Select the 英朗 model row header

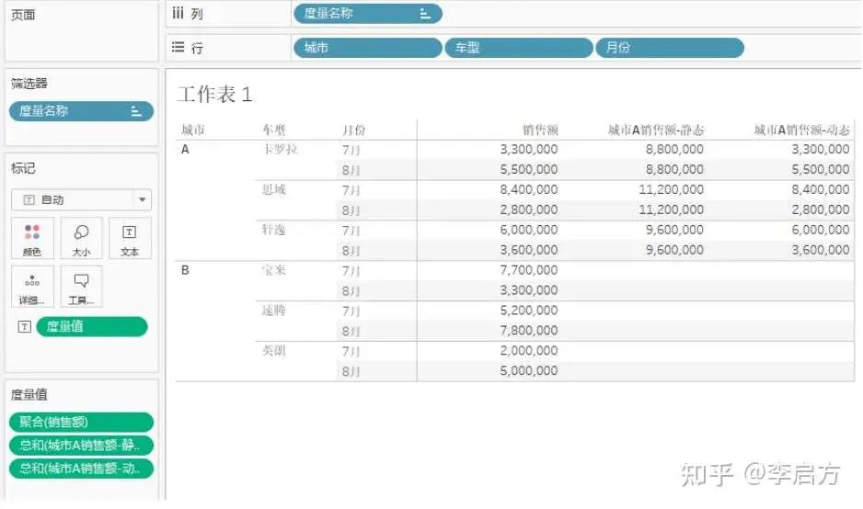(273, 351)
